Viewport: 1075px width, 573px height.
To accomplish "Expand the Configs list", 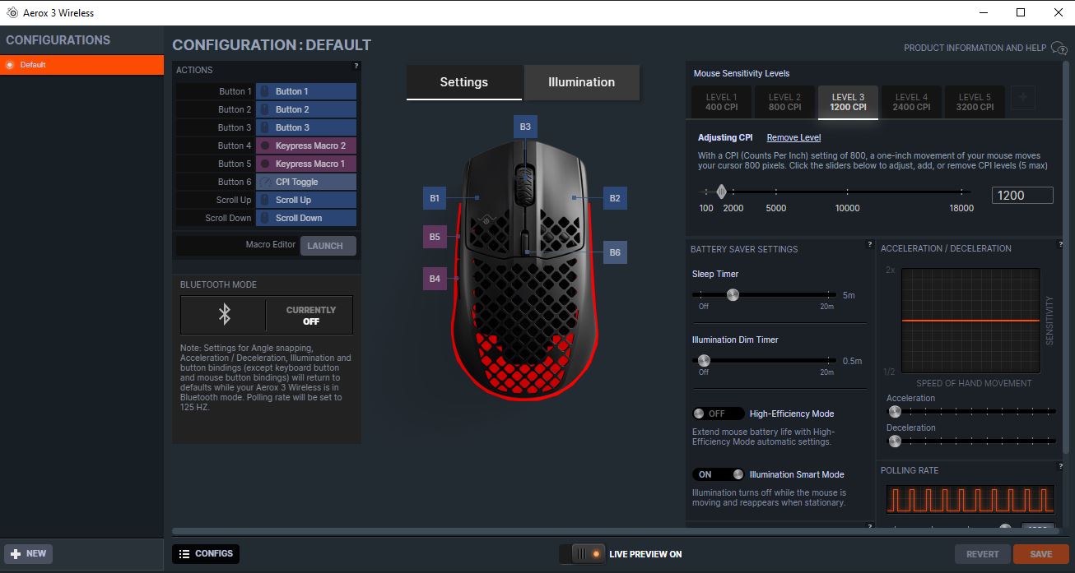I will click(x=206, y=554).
